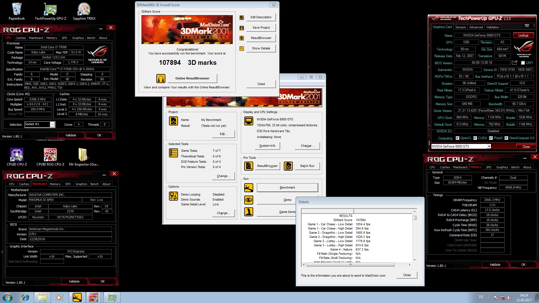This screenshot has height=303, width=539.
Task: Open the NV-Inspector folder icon on the desktop
Action: point(84,157)
